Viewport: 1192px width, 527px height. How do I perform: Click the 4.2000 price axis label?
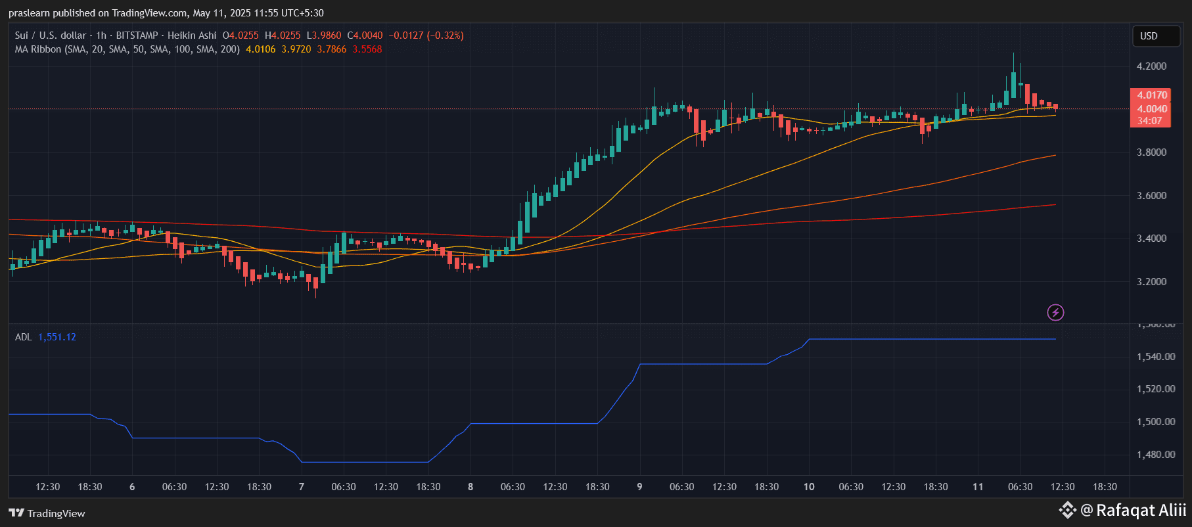coord(1151,66)
